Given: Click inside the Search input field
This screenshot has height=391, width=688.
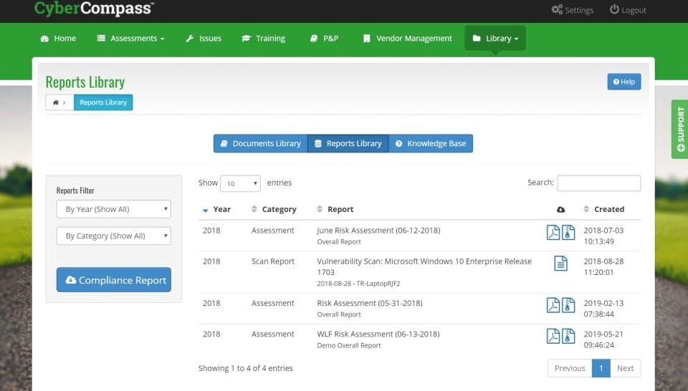Looking at the screenshot, I should pos(598,183).
